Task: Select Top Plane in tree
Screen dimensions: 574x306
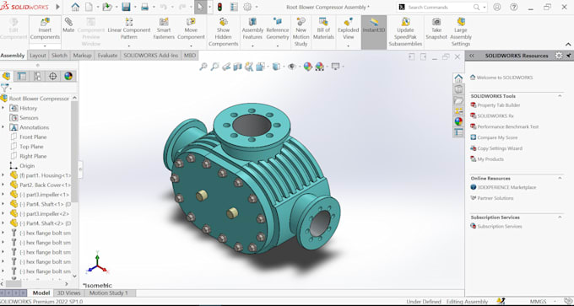Action: tap(31, 146)
